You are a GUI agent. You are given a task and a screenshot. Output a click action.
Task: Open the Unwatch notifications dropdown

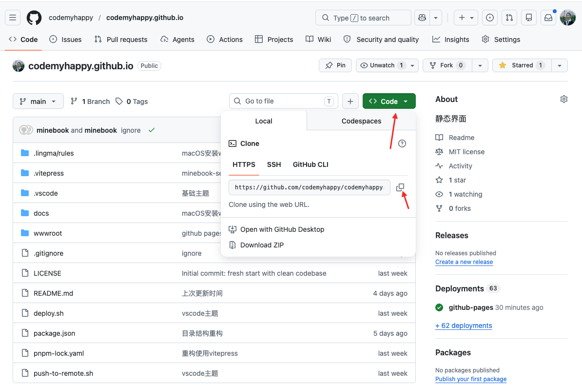click(x=387, y=65)
